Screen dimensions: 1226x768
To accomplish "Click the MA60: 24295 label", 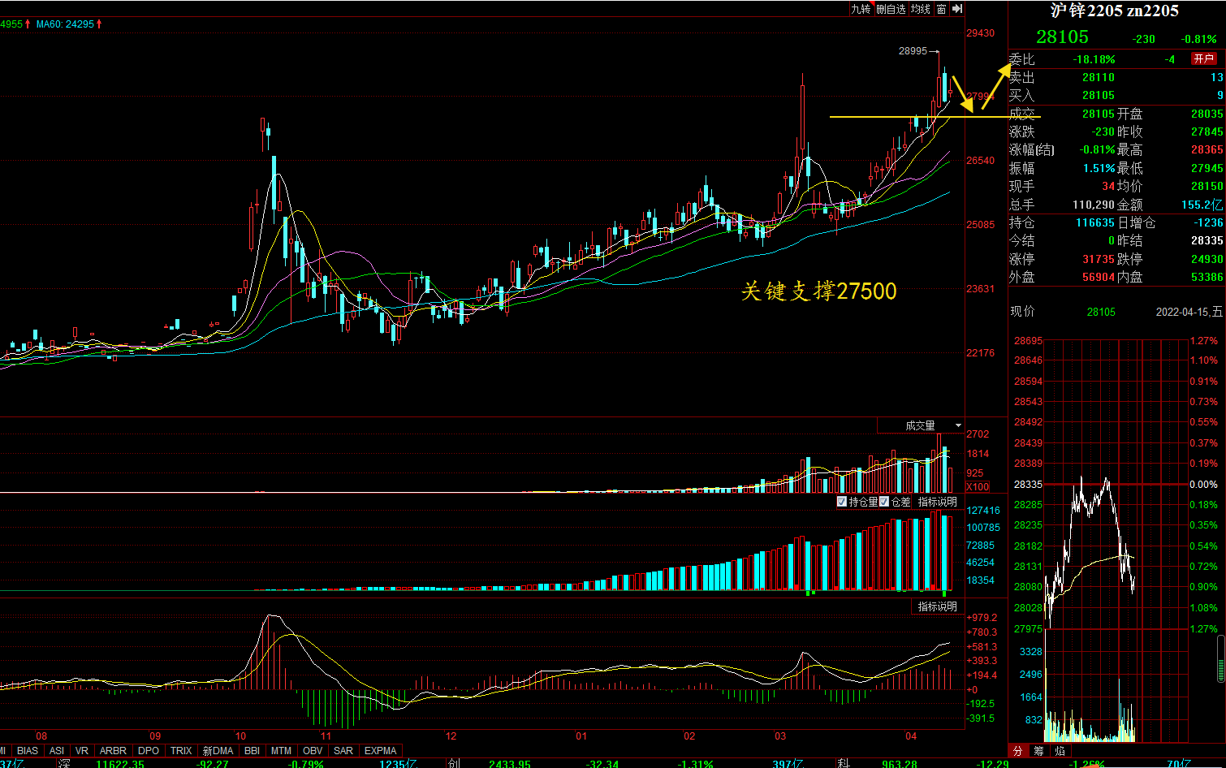I will click(69, 24).
